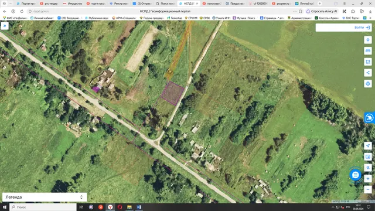Click the Windows taskbar search field
This screenshot has width=375, height=211.
point(43,207)
